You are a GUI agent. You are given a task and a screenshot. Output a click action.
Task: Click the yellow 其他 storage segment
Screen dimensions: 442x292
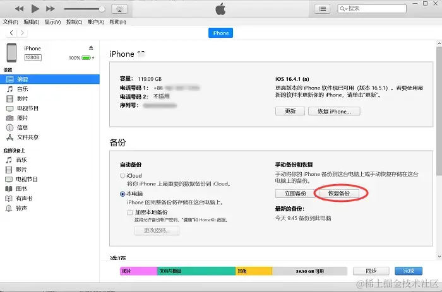(x=254, y=271)
